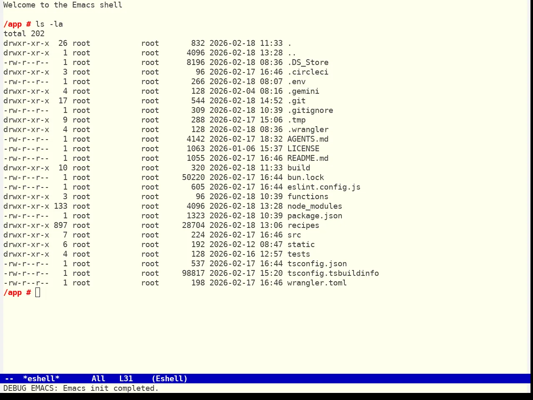Click the 'Welcome to the Emacs shell' banner

click(x=63, y=5)
